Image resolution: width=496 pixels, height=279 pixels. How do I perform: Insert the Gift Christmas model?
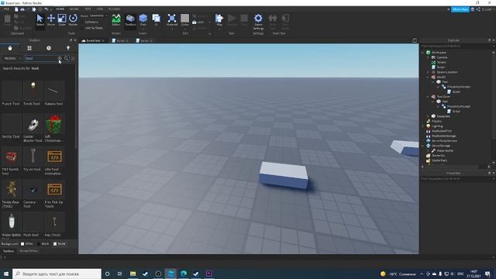(x=54, y=128)
